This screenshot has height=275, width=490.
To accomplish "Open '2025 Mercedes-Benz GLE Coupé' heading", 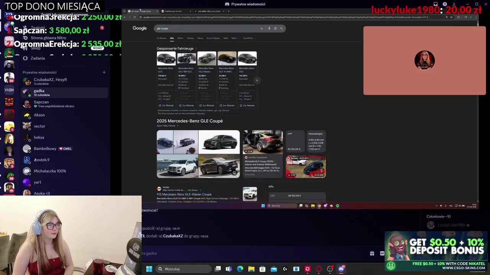I will pos(189,121).
